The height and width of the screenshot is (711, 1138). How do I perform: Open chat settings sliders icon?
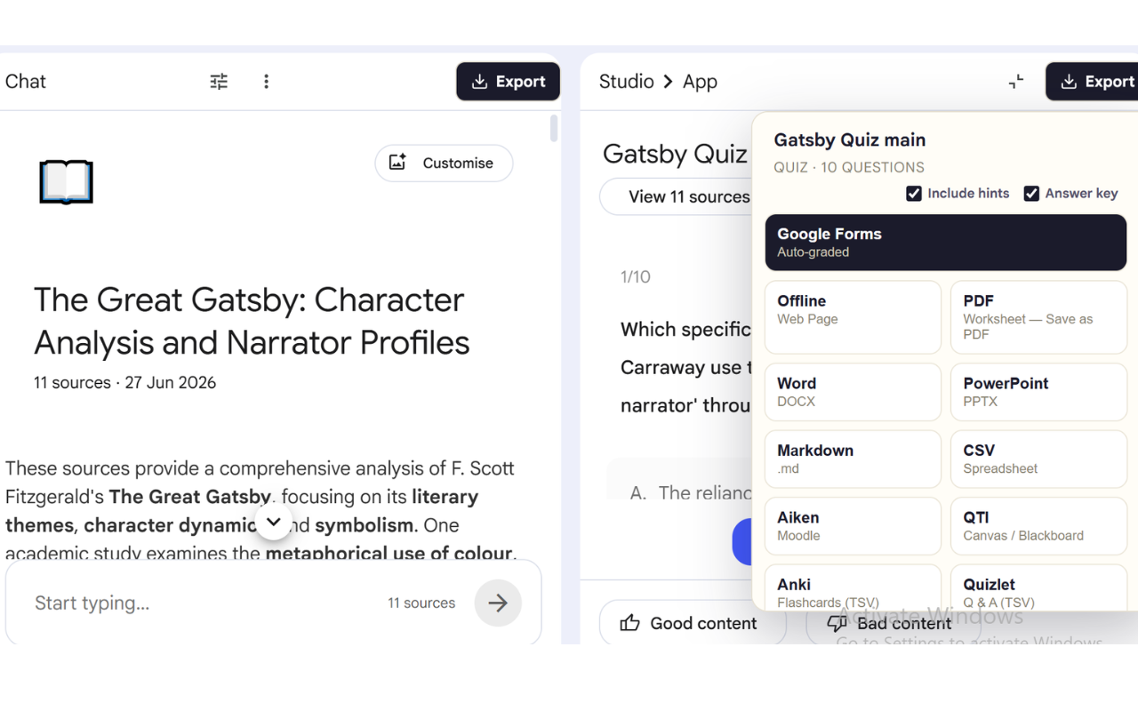click(x=219, y=82)
